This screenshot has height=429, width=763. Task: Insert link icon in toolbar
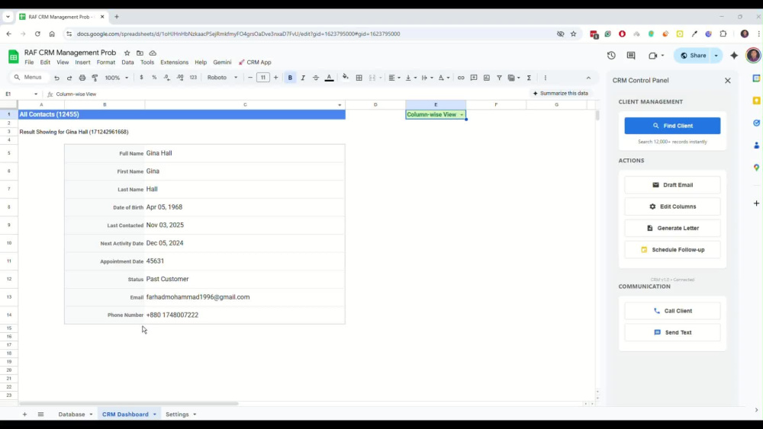pos(461,78)
